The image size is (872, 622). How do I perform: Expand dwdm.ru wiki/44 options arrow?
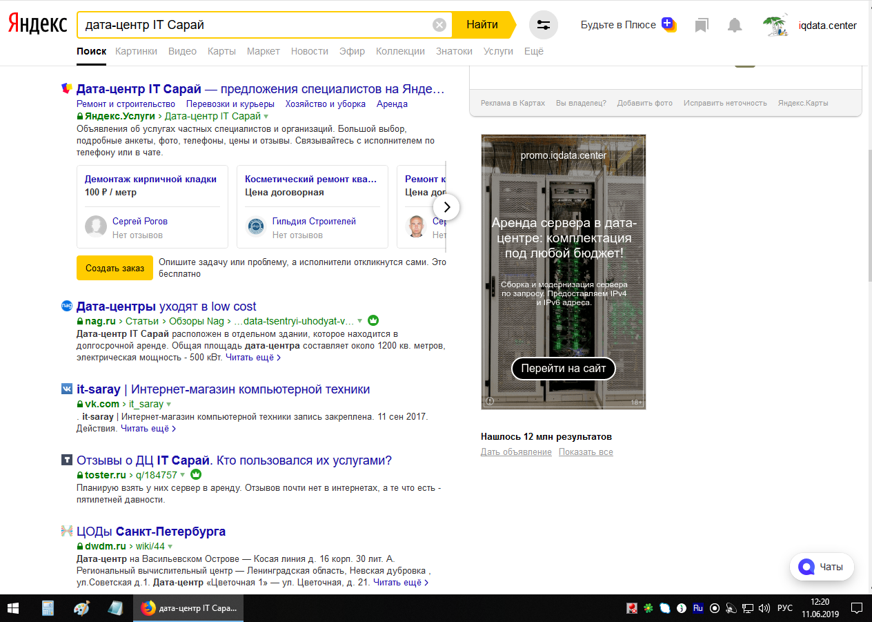(x=170, y=546)
